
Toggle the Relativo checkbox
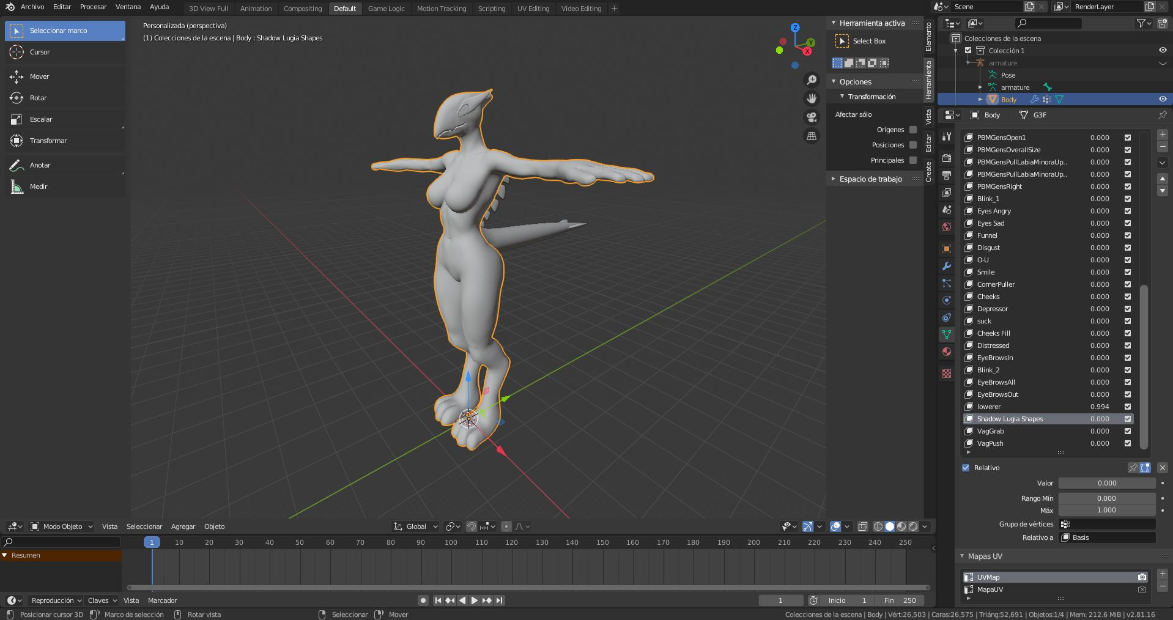(966, 468)
